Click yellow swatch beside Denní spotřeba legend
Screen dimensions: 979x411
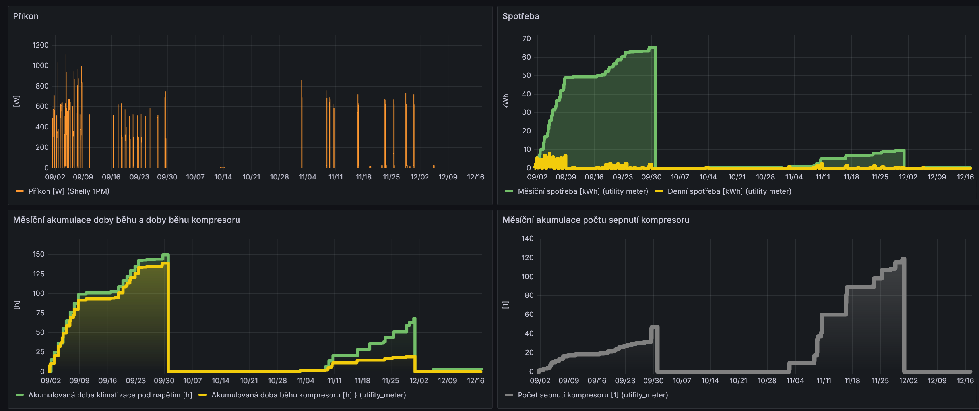(x=659, y=191)
